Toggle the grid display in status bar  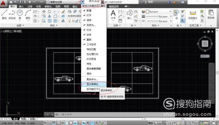54,123
